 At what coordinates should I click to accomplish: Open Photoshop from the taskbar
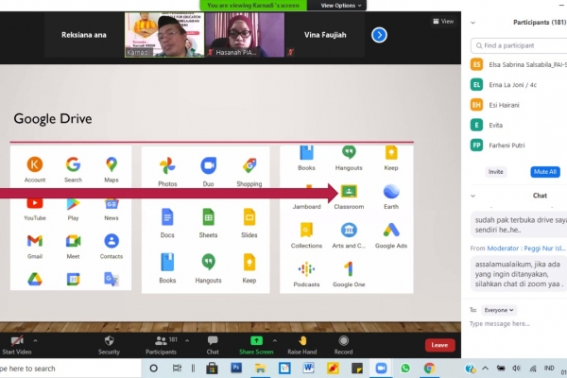click(x=236, y=368)
